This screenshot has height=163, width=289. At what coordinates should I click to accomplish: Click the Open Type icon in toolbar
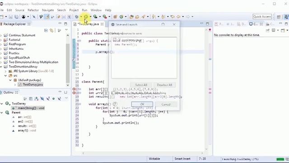tap(131, 17)
